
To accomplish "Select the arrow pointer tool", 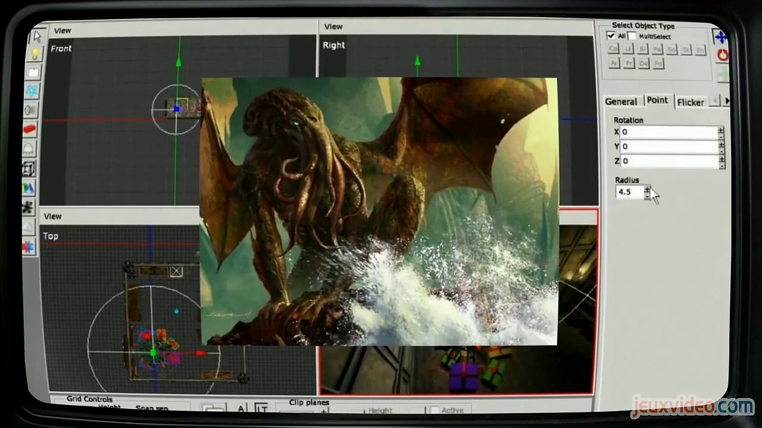I will pos(37,37).
